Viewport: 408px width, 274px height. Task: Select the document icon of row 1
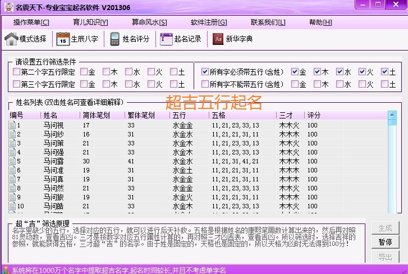[12, 125]
